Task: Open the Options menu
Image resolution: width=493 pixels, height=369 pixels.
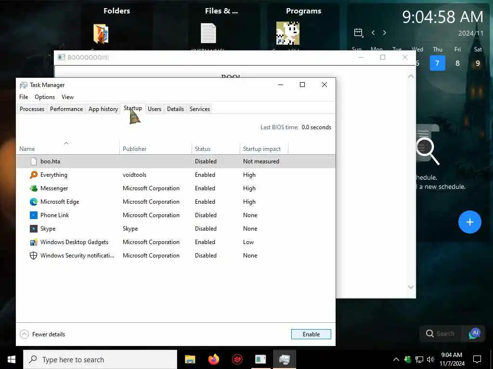Action: [45, 97]
